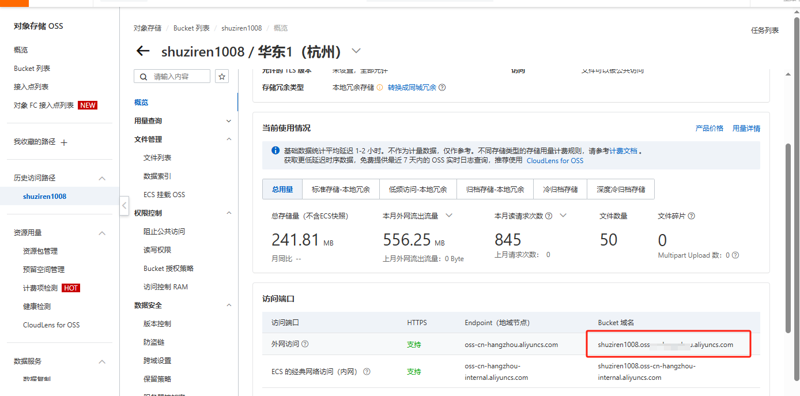Click the 556.25 MB outbound traffic value

point(414,240)
